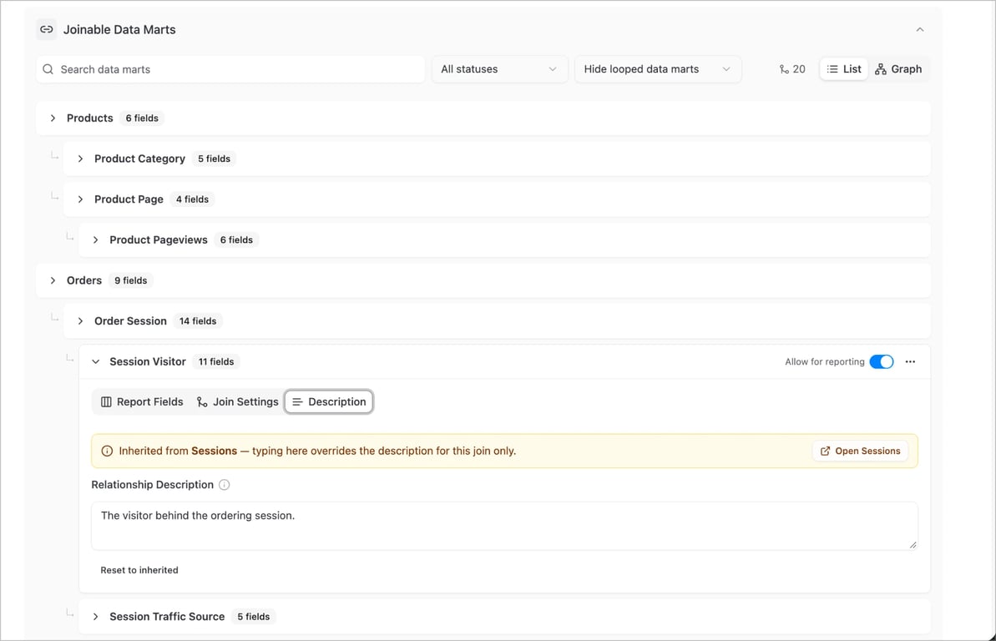
Task: Click the search magnifier icon
Action: [48, 69]
